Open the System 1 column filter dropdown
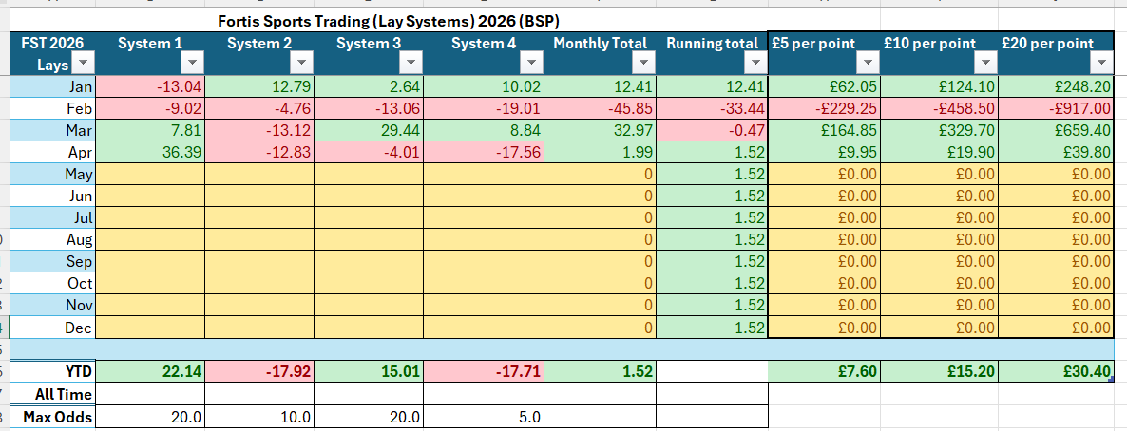 [193, 64]
